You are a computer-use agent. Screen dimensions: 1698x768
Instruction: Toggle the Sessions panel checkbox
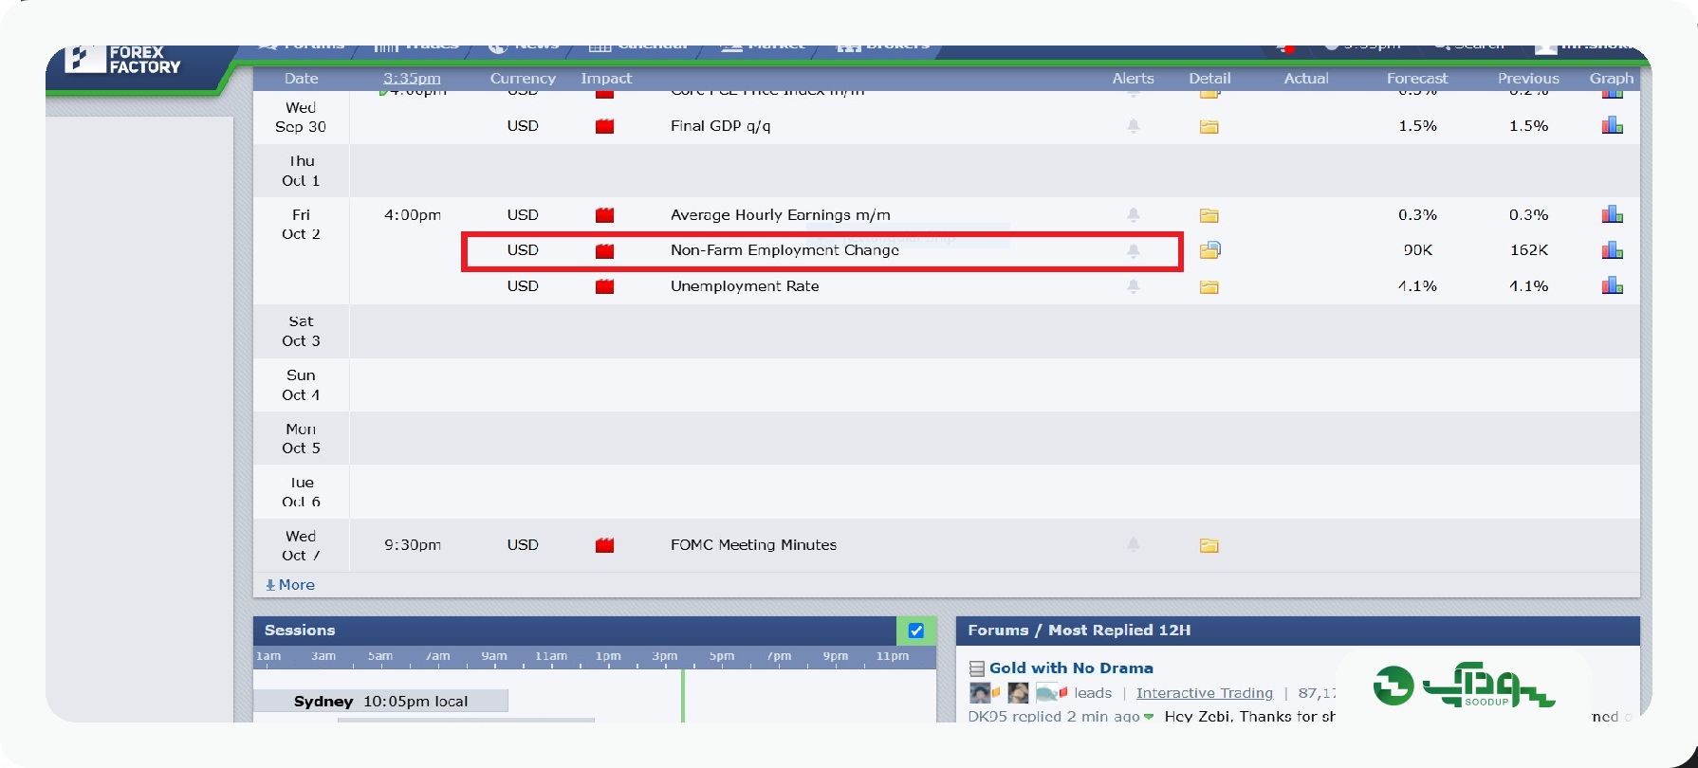click(916, 631)
